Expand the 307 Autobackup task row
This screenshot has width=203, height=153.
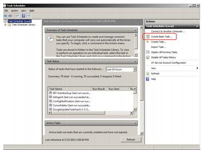pyautogui.click(x=50, y=93)
